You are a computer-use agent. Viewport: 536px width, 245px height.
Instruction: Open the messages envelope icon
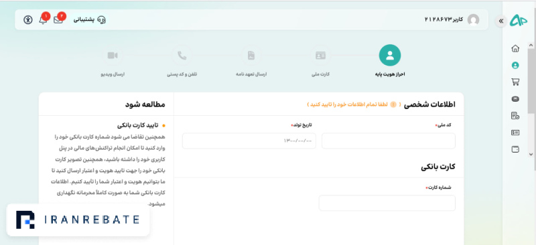(58, 20)
